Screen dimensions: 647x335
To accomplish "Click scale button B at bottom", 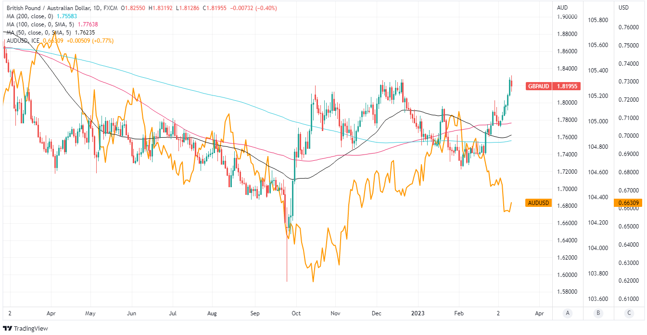I will click(x=598, y=313).
